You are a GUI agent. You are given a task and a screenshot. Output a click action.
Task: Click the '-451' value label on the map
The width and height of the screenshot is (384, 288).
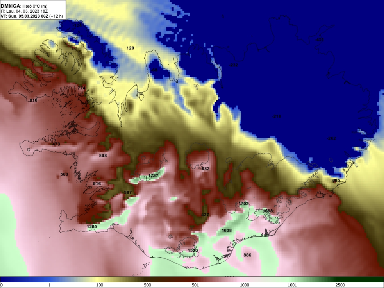click(x=319, y=40)
